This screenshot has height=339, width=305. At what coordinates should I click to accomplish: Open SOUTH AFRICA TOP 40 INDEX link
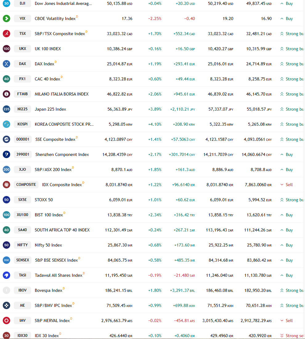pyautogui.click(x=62, y=230)
